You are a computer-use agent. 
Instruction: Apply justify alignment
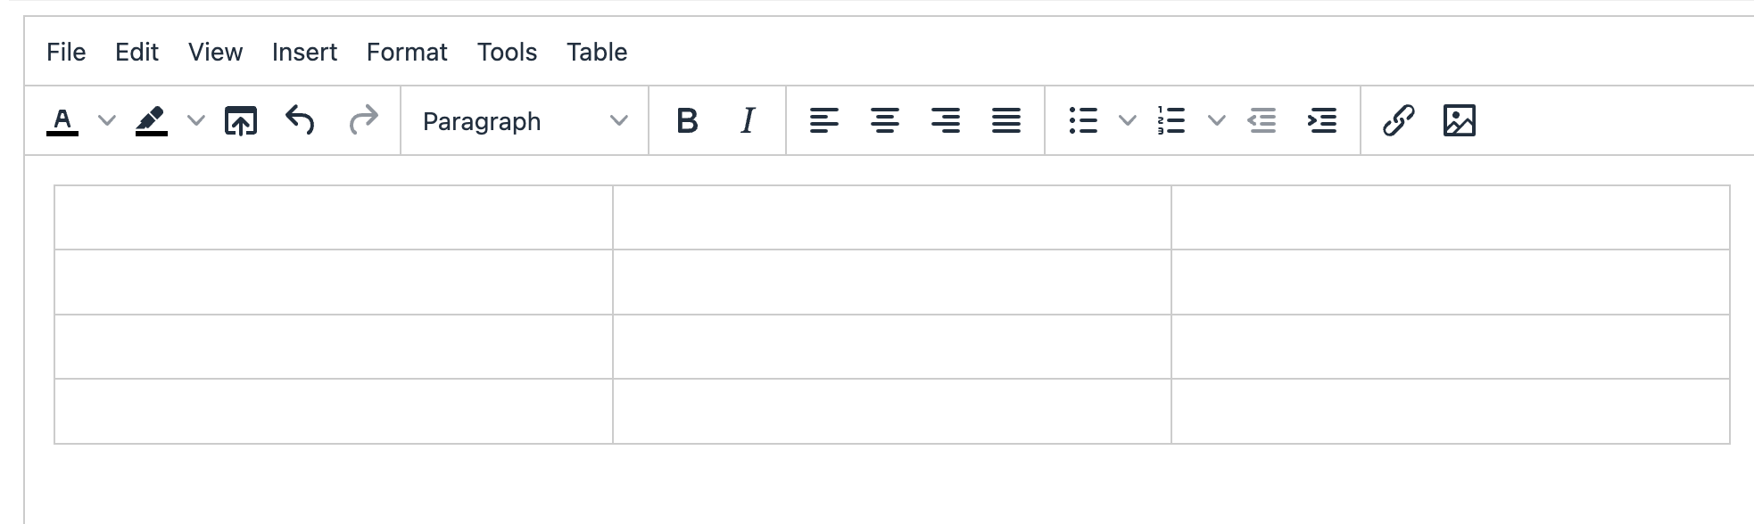point(1006,120)
